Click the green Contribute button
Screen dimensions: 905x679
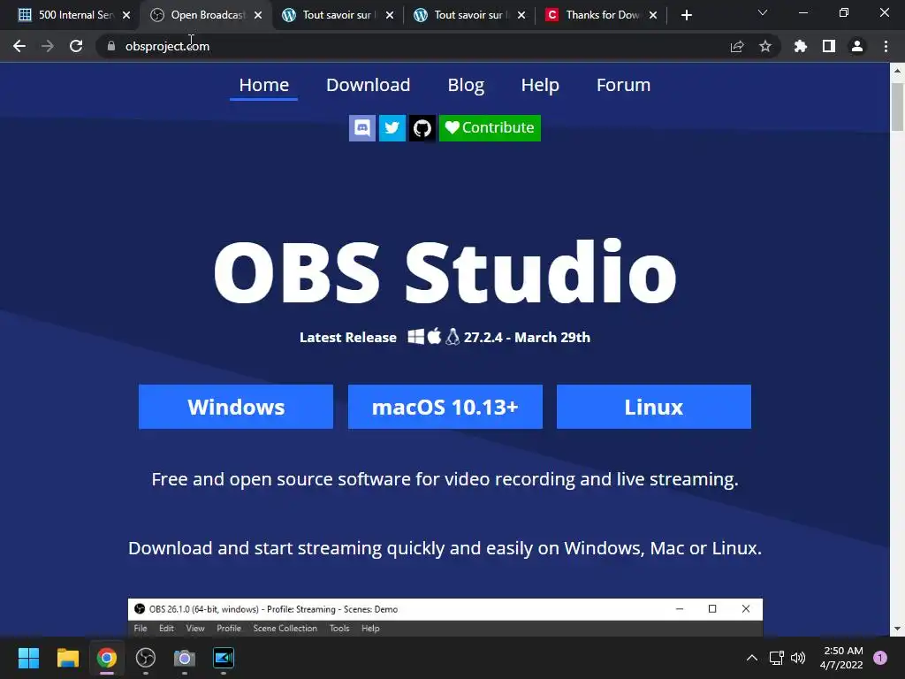(x=490, y=127)
